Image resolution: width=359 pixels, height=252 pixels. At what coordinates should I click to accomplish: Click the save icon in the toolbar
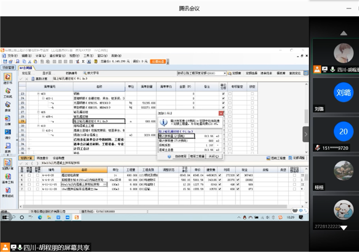(x=5, y=62)
